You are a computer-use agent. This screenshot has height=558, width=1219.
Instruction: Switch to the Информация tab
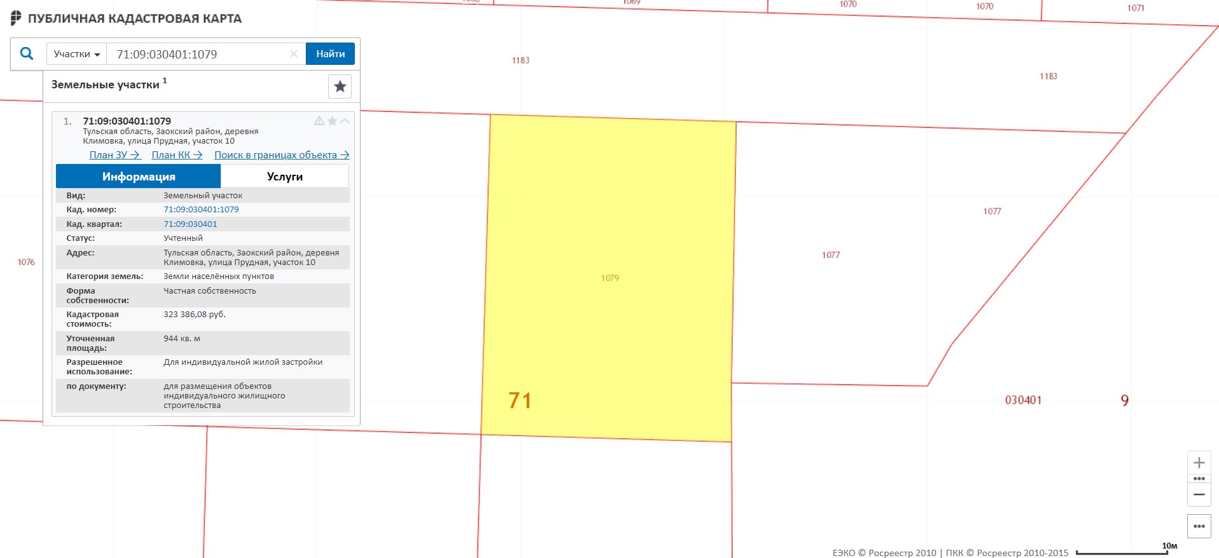pyautogui.click(x=138, y=177)
